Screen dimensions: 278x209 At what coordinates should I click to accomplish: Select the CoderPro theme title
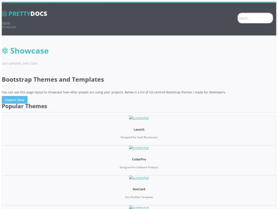(139, 159)
